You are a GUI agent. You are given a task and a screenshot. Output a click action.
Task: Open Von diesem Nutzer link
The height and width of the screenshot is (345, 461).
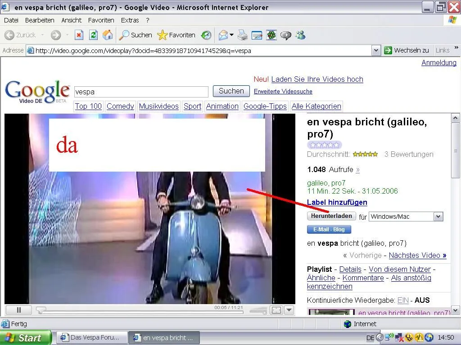click(400, 270)
